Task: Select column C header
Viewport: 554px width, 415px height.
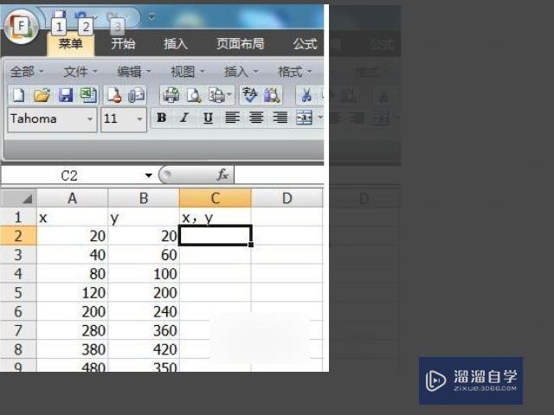Action: (216, 198)
